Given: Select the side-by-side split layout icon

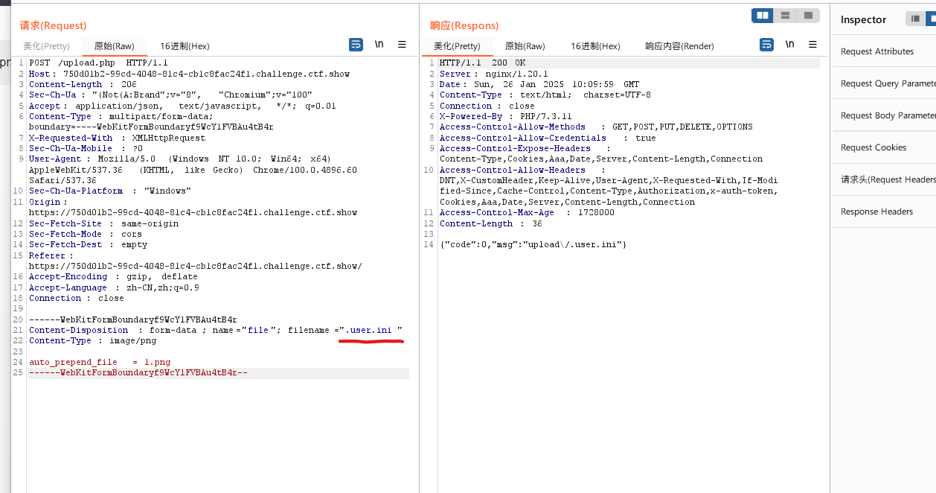Looking at the screenshot, I should click(x=763, y=16).
